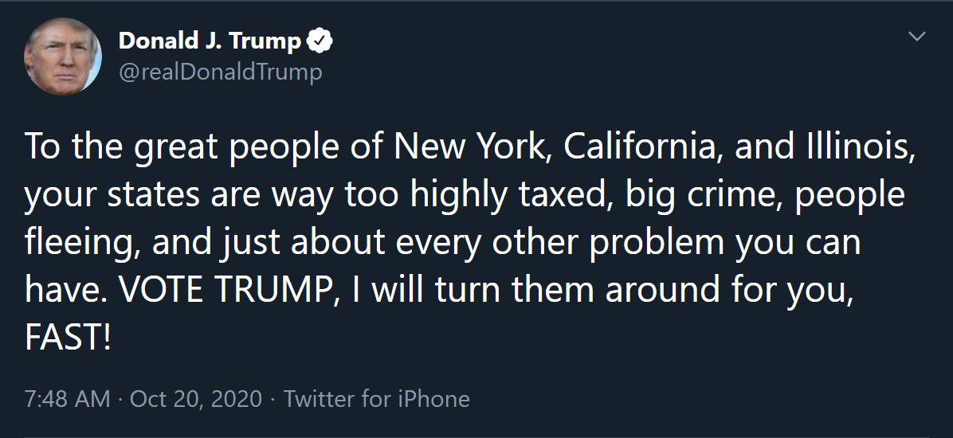
Task: Open Donald J. Trump's profile picture
Action: tap(63, 56)
